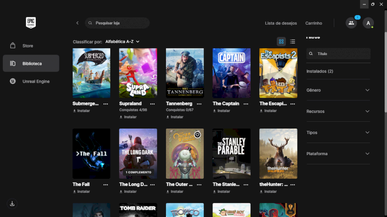Open more options for Supraland

click(x=152, y=104)
